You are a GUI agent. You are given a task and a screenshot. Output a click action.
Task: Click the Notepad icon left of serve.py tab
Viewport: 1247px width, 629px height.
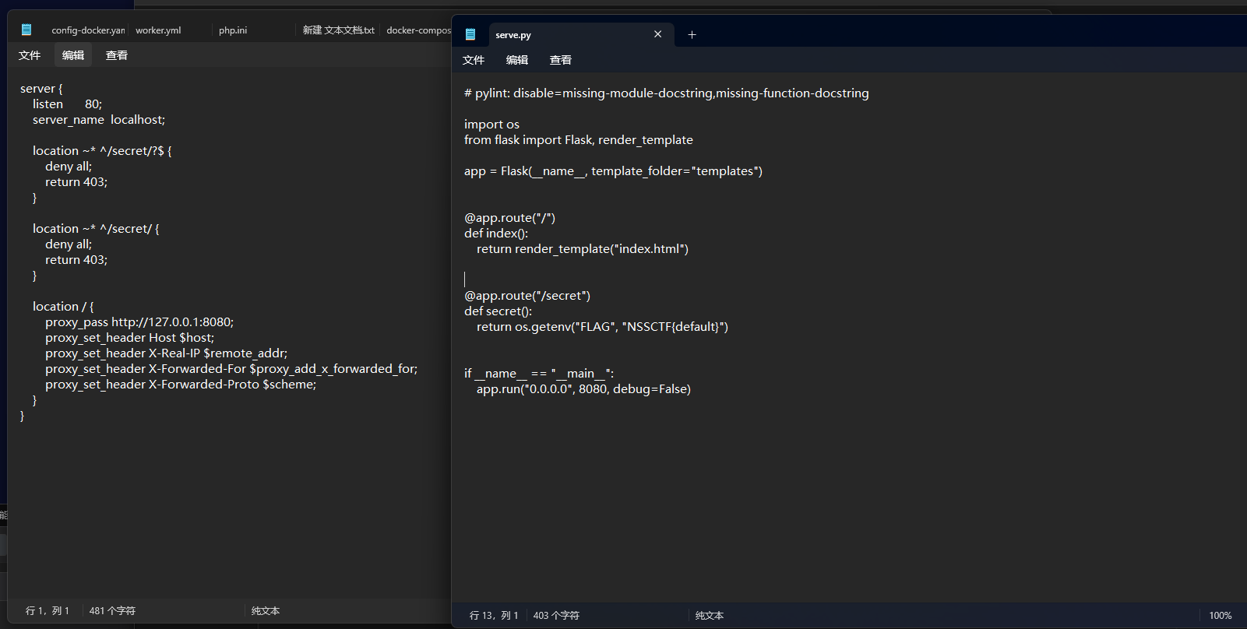470,34
